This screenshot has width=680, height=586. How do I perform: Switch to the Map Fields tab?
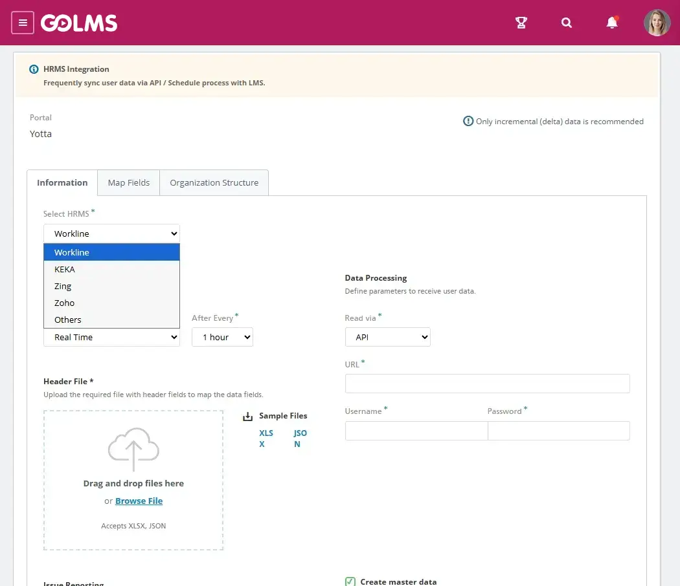pyautogui.click(x=129, y=183)
